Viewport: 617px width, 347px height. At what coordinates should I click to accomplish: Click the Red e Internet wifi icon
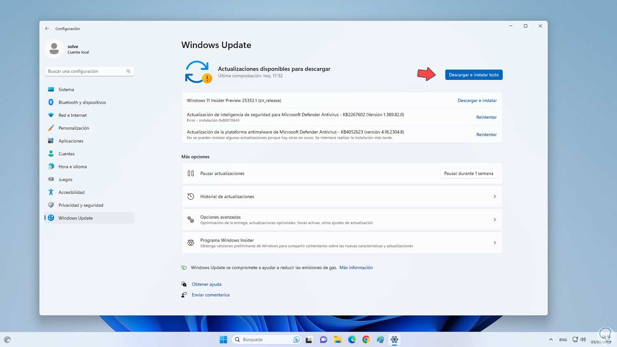tap(51, 115)
